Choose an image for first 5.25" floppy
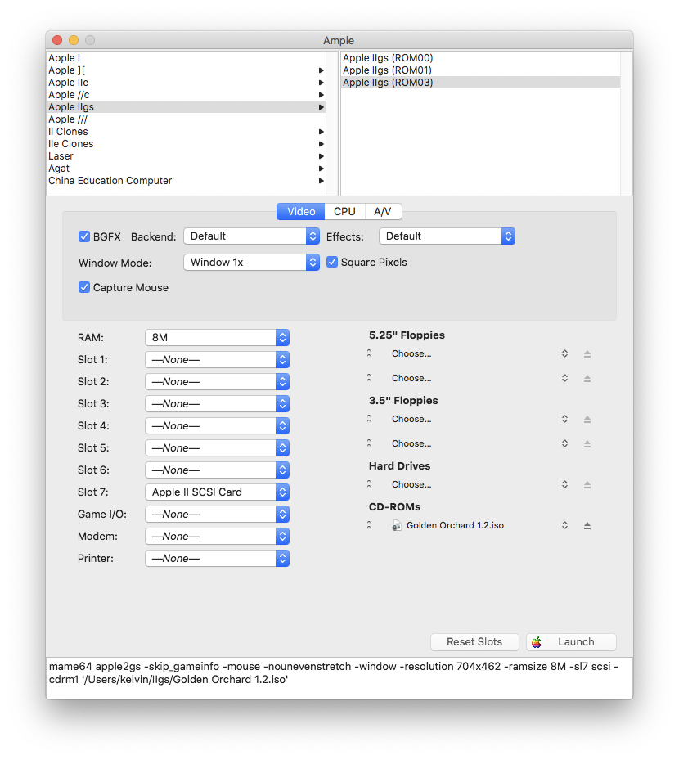Image resolution: width=679 pixels, height=760 pixels. tap(479, 354)
